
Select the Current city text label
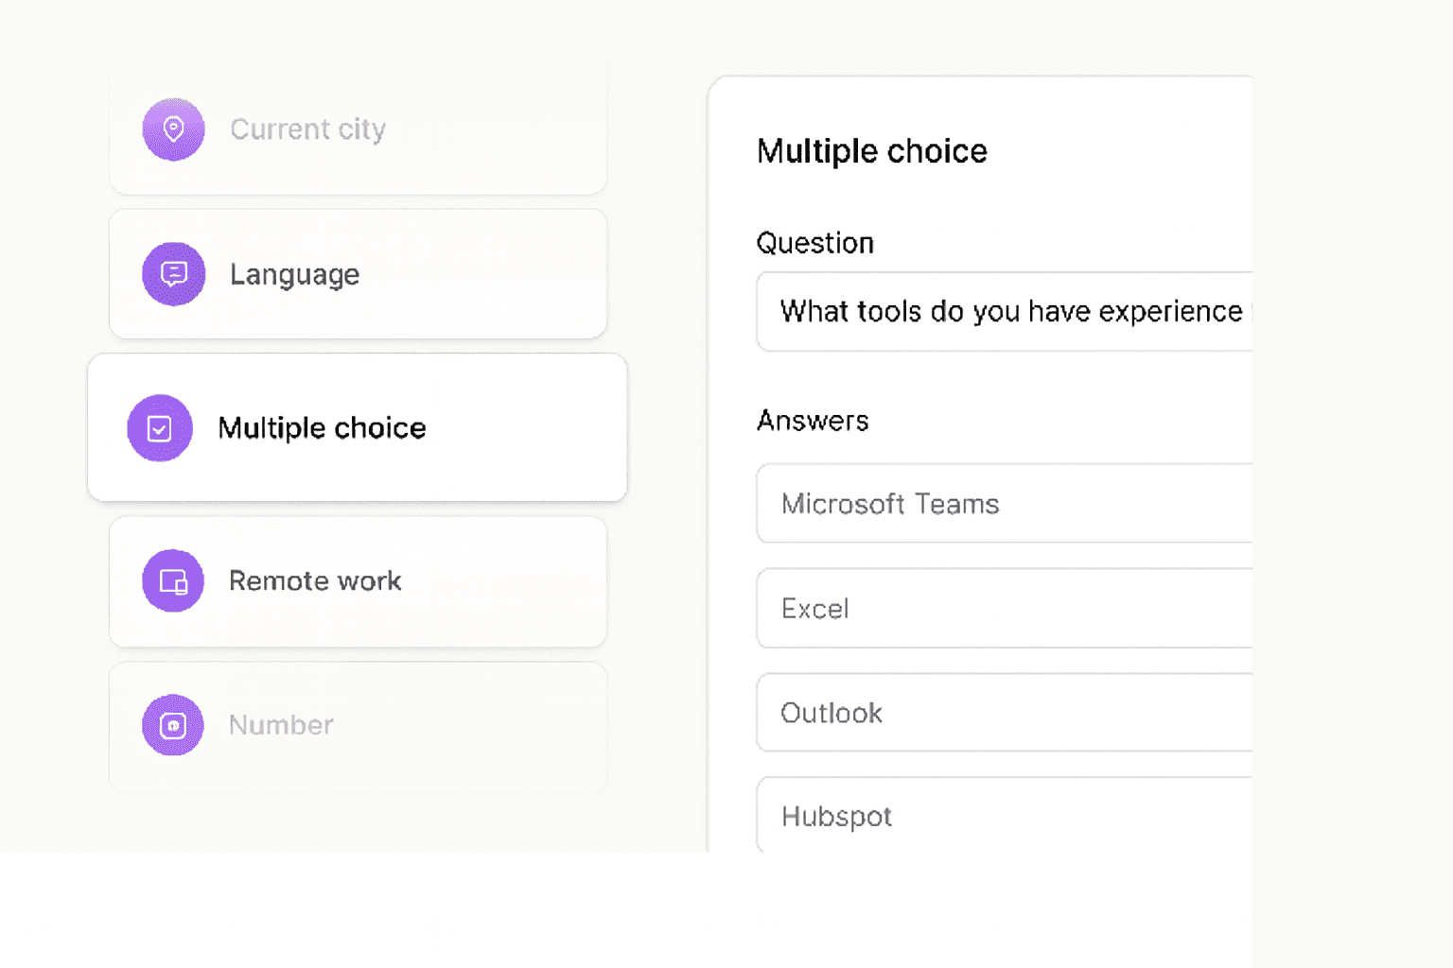click(x=307, y=130)
